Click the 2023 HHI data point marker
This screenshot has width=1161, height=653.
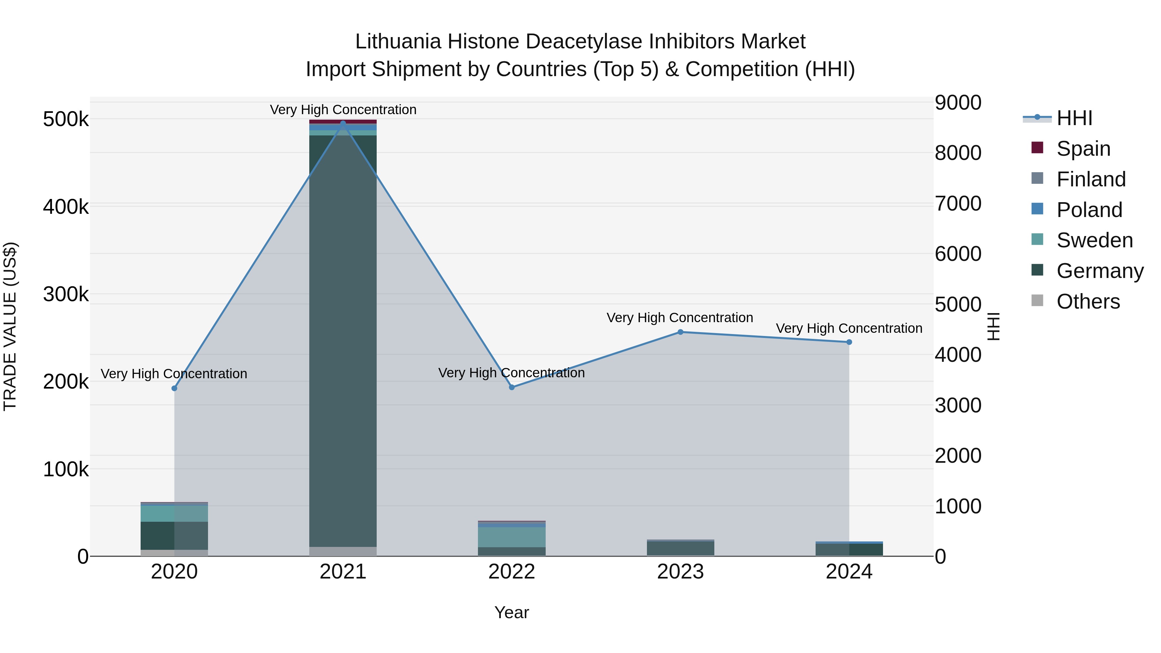(x=680, y=332)
